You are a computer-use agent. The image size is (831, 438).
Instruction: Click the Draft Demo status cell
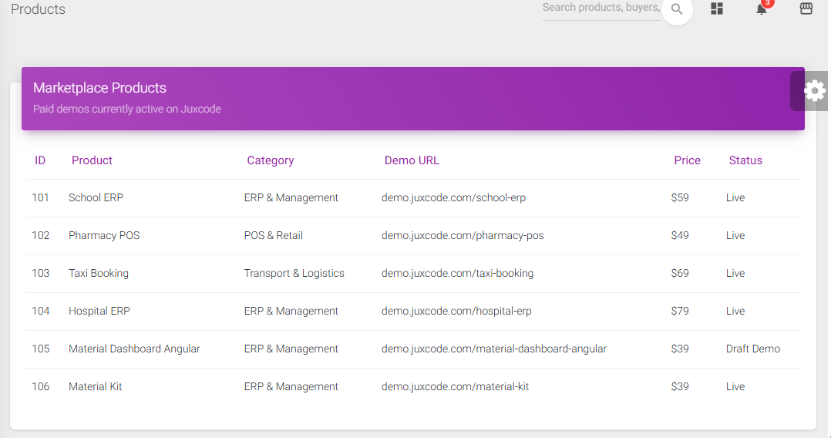[x=753, y=349]
